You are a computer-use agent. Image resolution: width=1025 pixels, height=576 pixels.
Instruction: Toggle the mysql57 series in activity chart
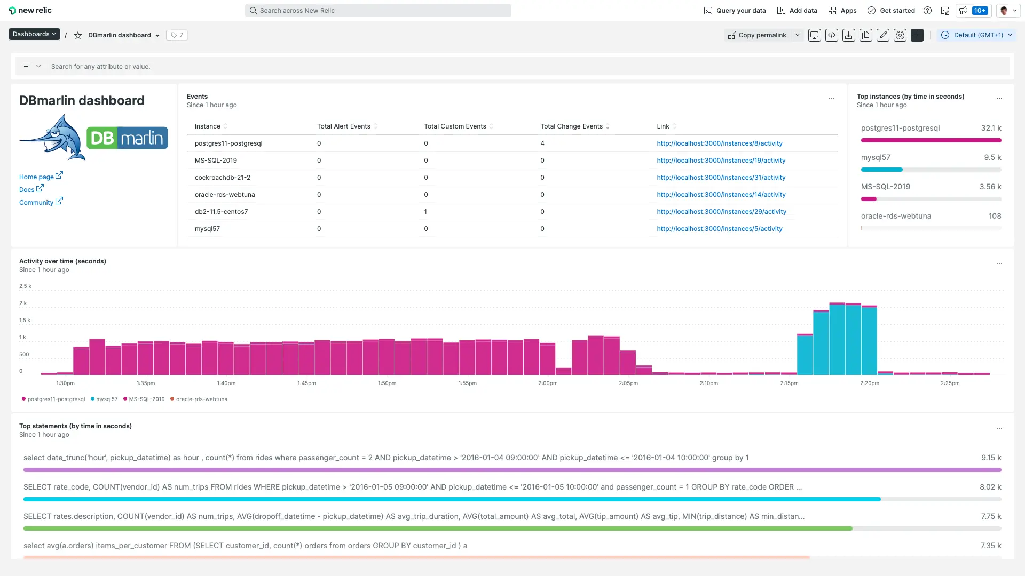[106, 399]
